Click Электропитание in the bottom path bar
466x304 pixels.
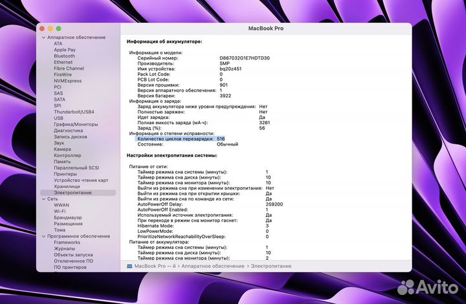pos(271,266)
